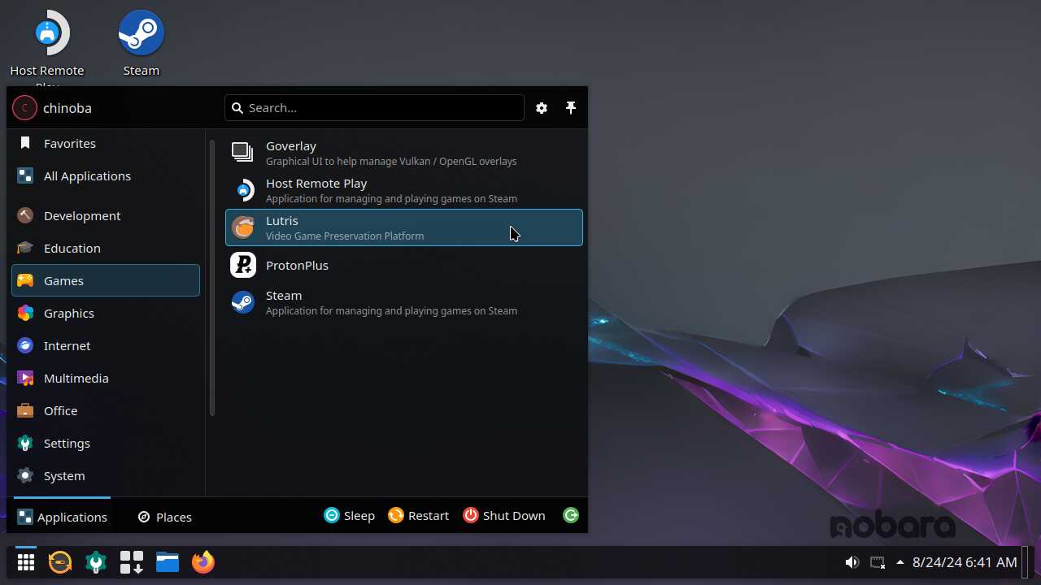Open the Office category

106,410
